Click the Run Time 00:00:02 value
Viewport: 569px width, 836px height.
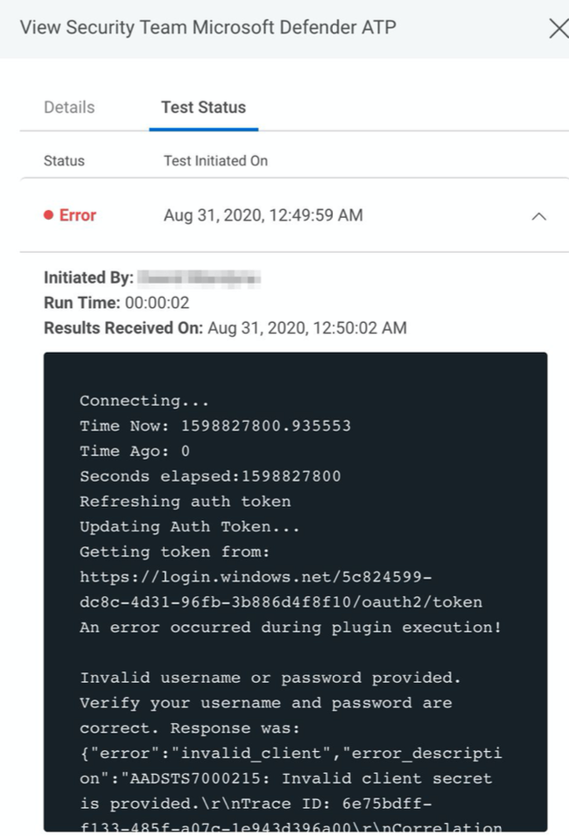(x=158, y=303)
